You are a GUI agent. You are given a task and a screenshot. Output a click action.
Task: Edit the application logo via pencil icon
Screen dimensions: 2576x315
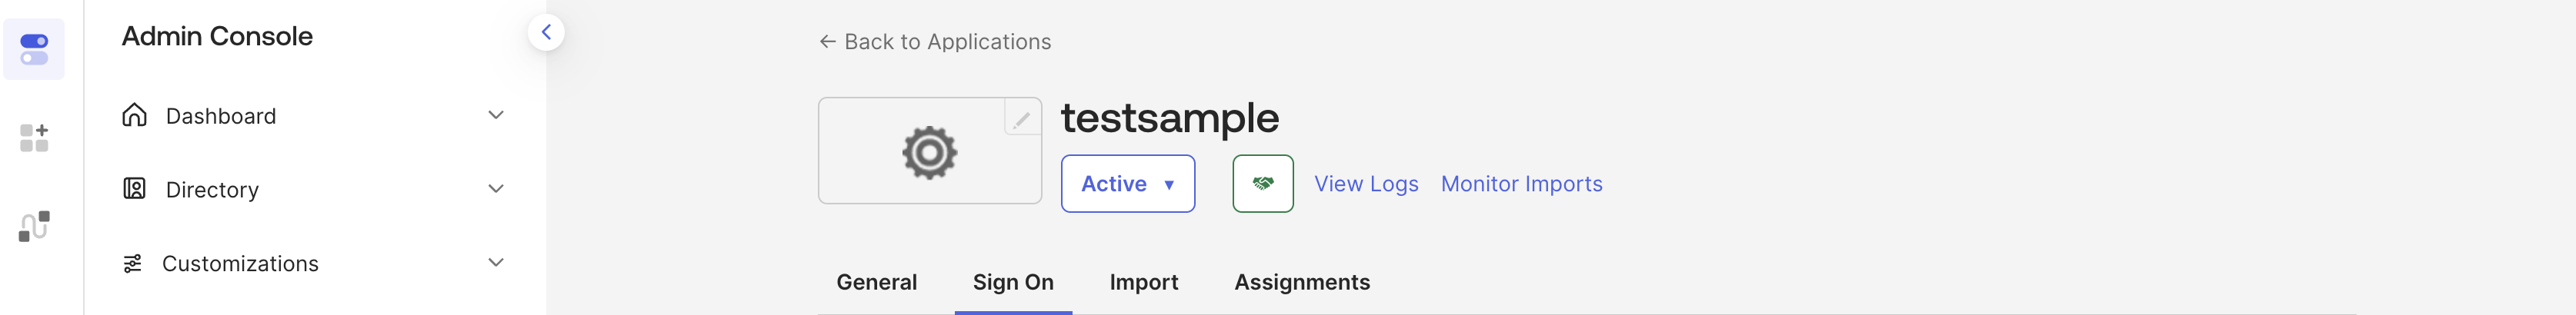[1021, 120]
